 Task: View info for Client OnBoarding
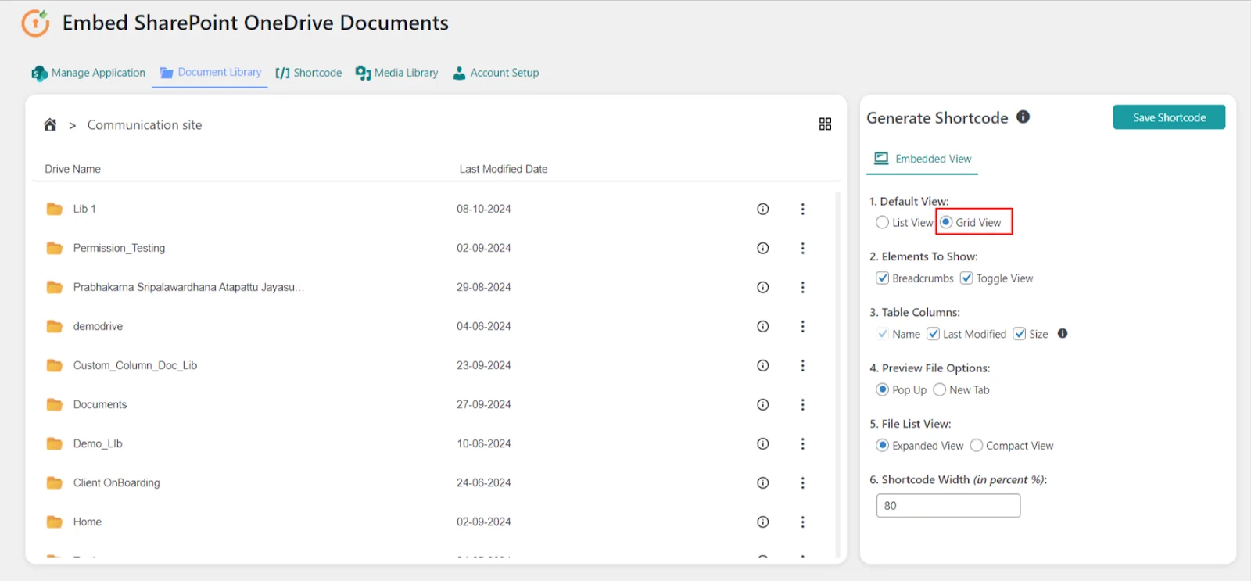pos(763,482)
